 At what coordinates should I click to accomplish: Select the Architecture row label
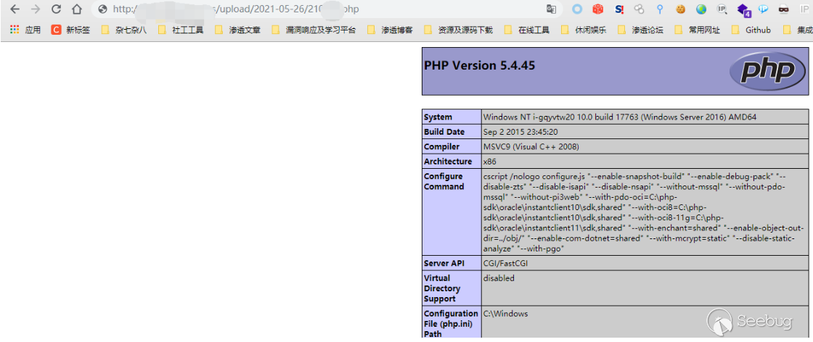pyautogui.click(x=452, y=162)
